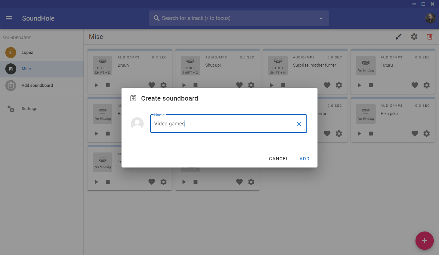The width and height of the screenshot is (439, 255).
Task: Play the Tuturu sound
Action: point(359,85)
